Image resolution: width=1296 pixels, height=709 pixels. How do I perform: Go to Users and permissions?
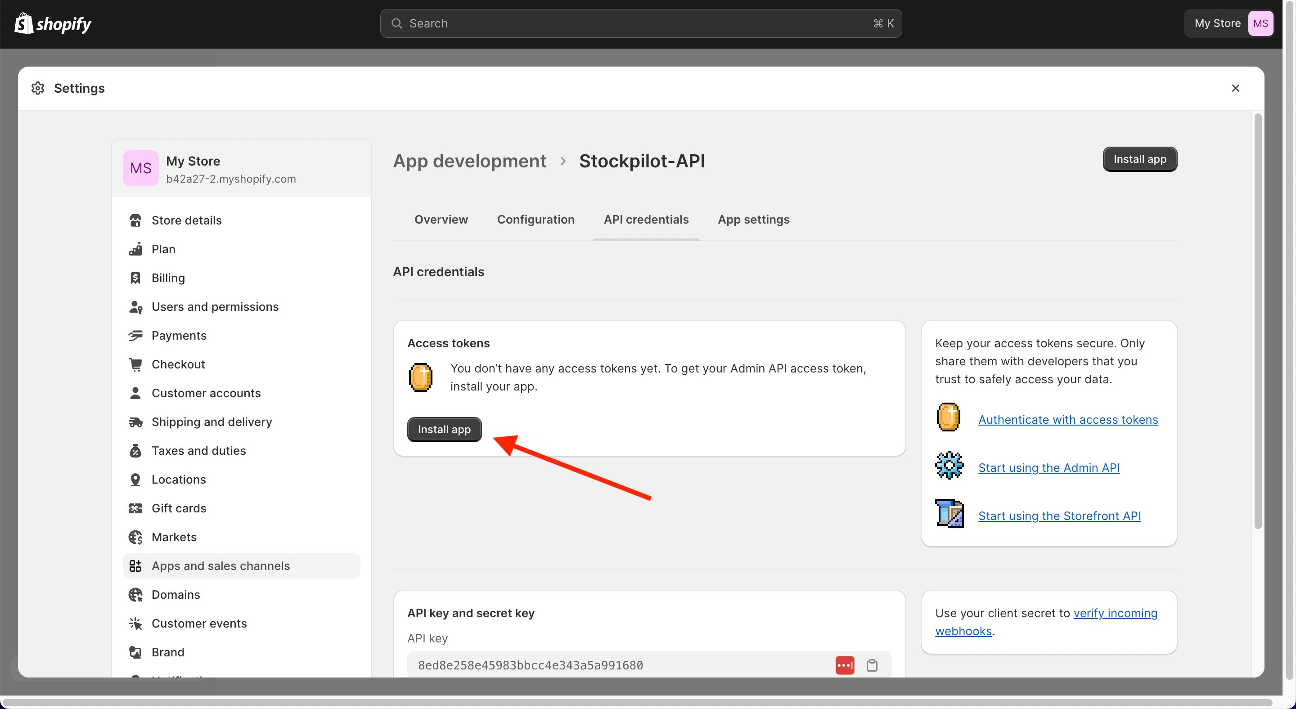[x=242, y=307]
